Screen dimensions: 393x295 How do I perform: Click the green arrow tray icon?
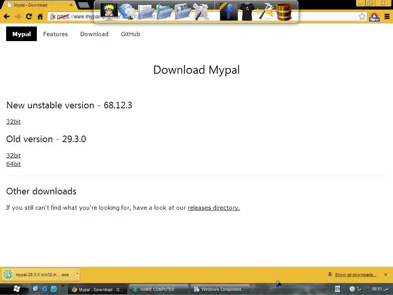coord(359,289)
